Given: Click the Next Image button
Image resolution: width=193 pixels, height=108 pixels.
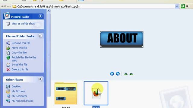Looking at the screenshot, I should 118,74.
